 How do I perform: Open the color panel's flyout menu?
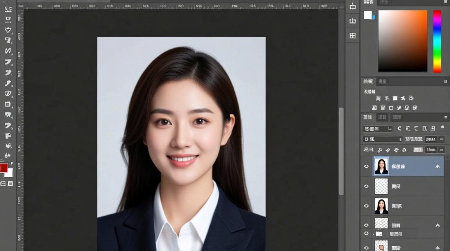[x=446, y=2]
